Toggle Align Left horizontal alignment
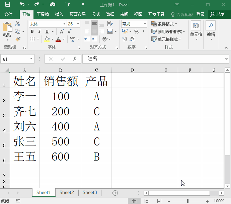231x204 pixels. click(x=87, y=31)
